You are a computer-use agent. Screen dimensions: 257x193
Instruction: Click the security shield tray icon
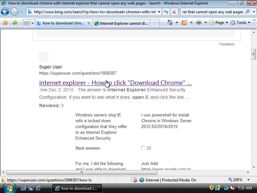[211, 188]
